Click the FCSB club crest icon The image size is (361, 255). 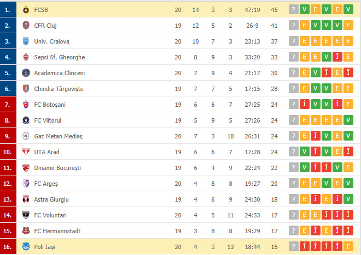coord(26,10)
